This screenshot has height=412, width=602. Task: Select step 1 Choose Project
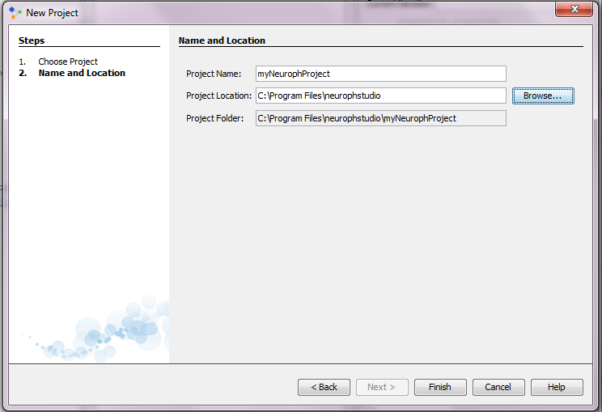[x=68, y=62]
